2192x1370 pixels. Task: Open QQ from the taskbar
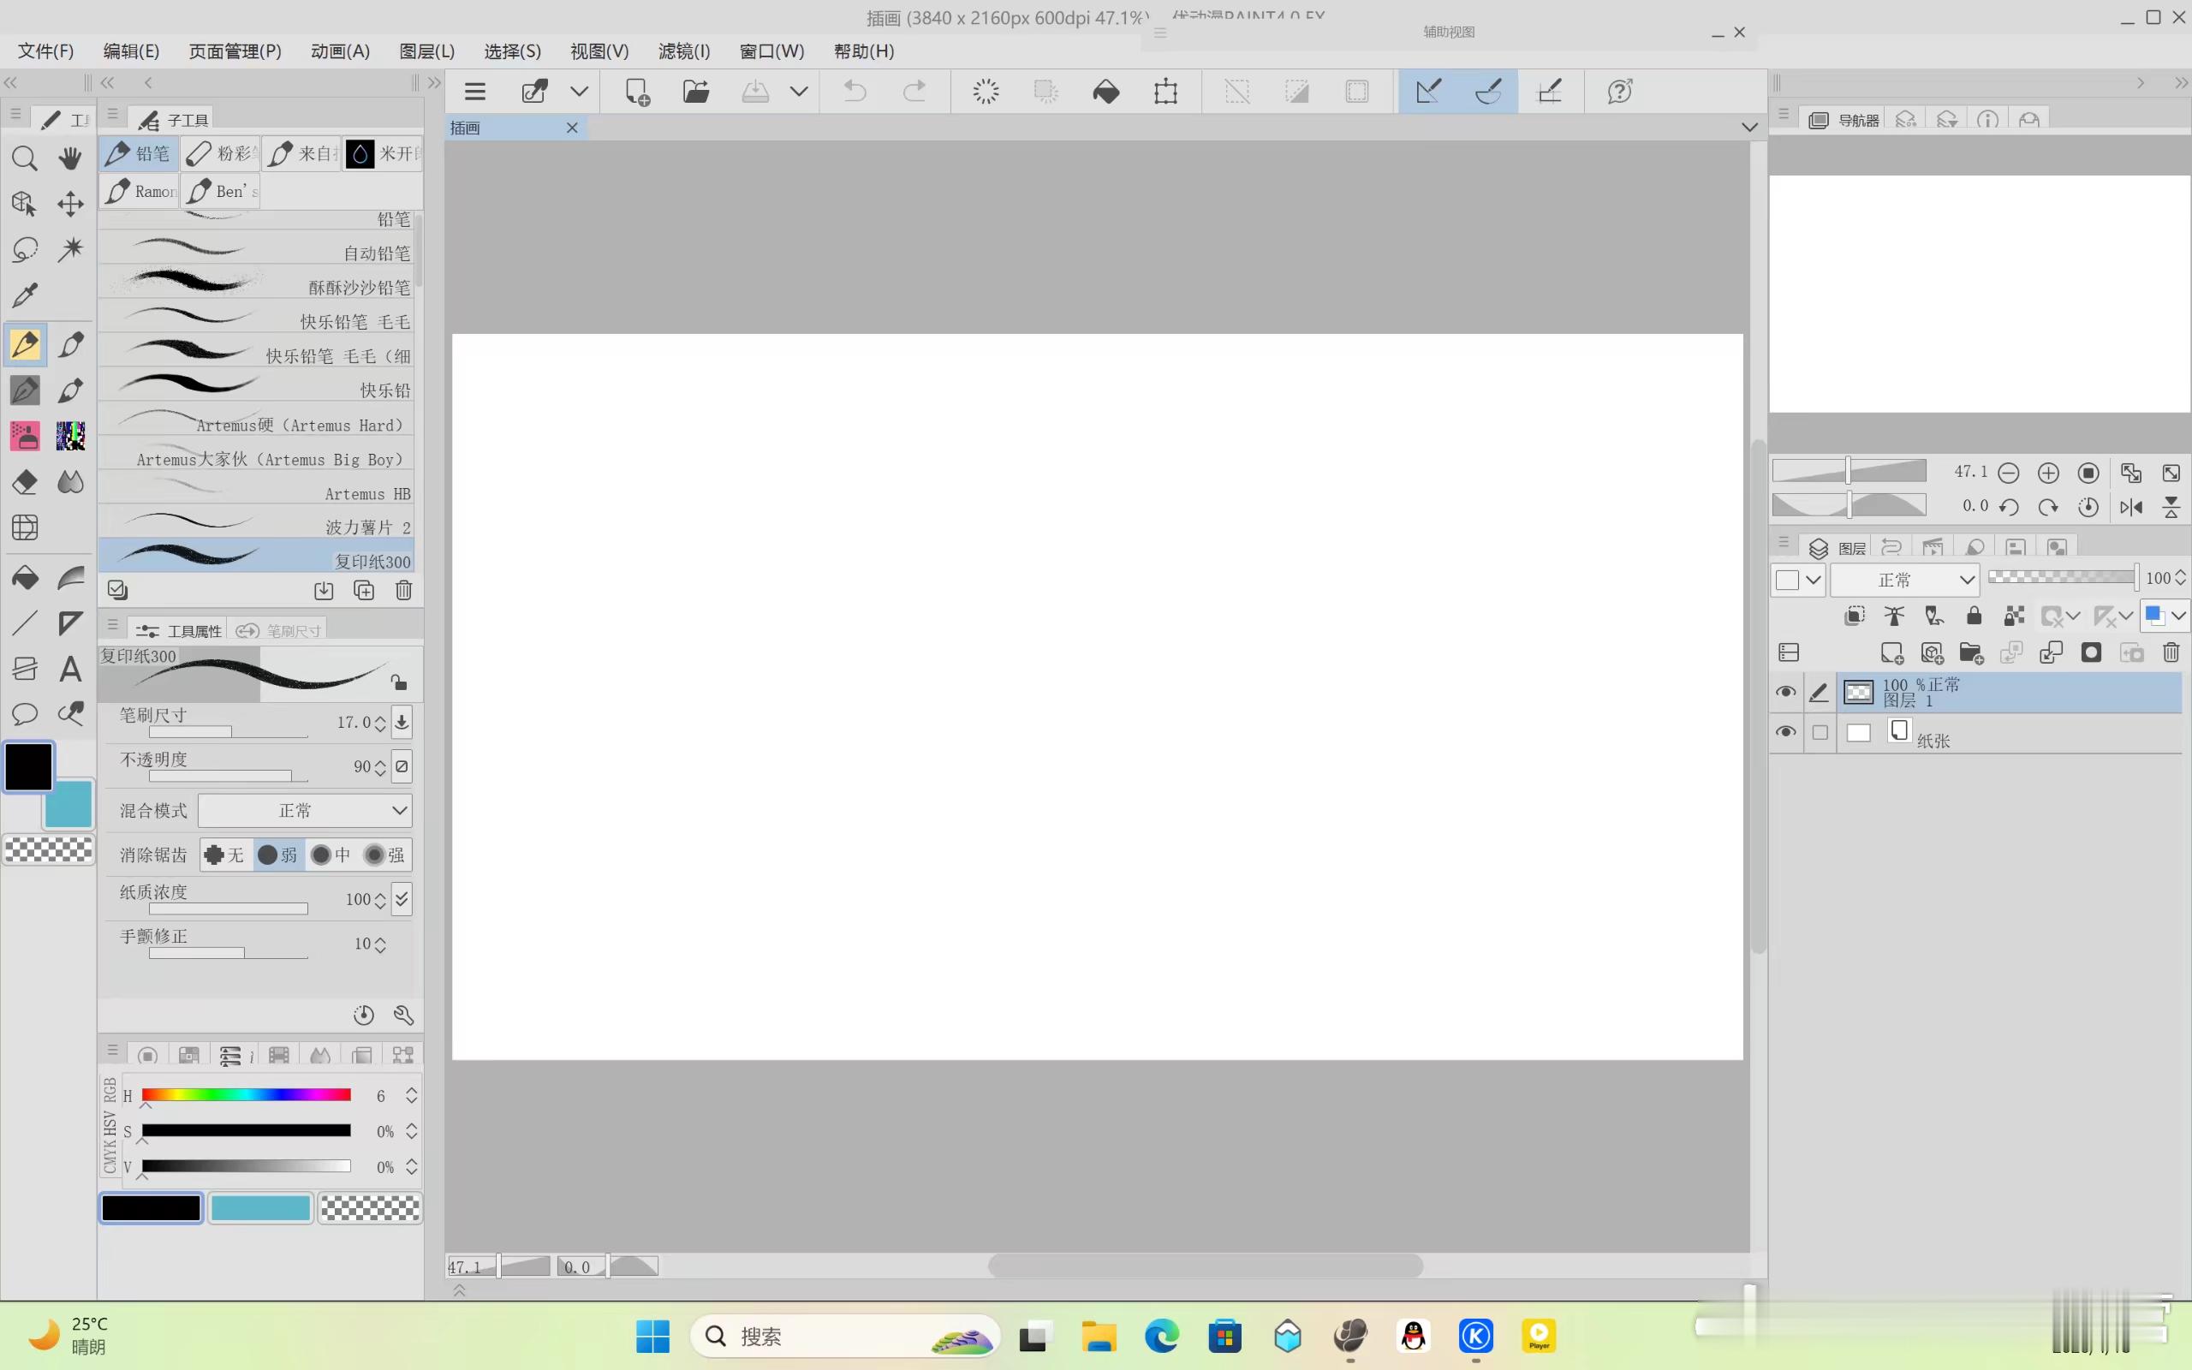1413,1336
